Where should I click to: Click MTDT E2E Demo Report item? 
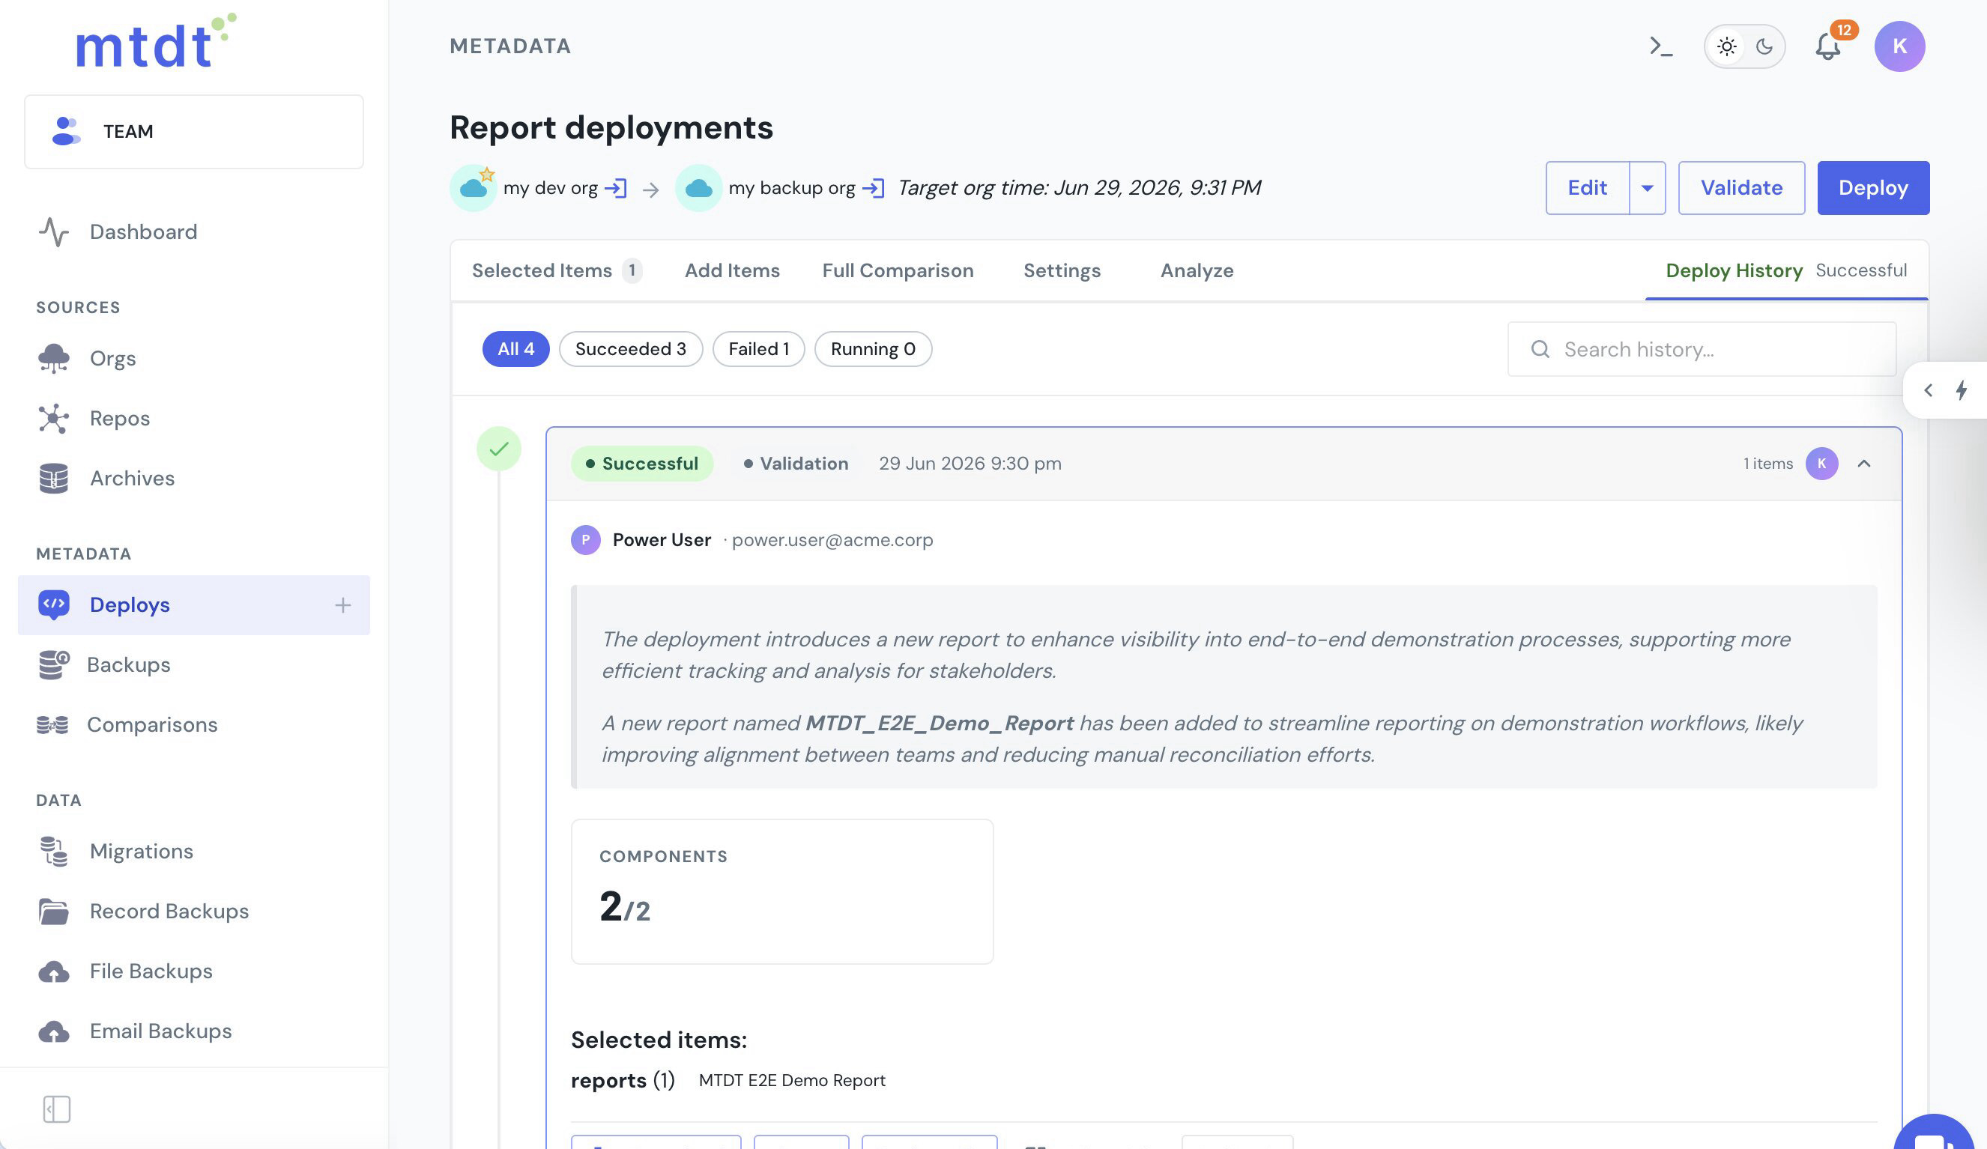[792, 1080]
